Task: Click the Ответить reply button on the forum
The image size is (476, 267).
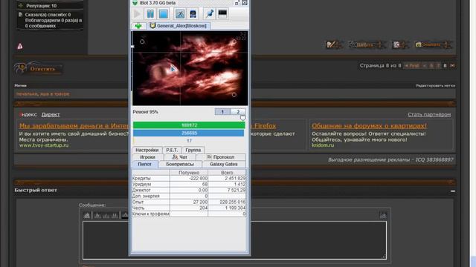Action: click(x=38, y=69)
